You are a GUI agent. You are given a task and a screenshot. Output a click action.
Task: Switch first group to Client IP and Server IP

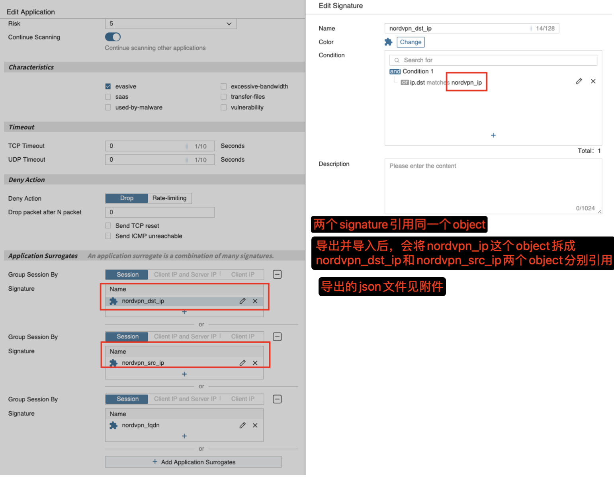[x=185, y=275]
